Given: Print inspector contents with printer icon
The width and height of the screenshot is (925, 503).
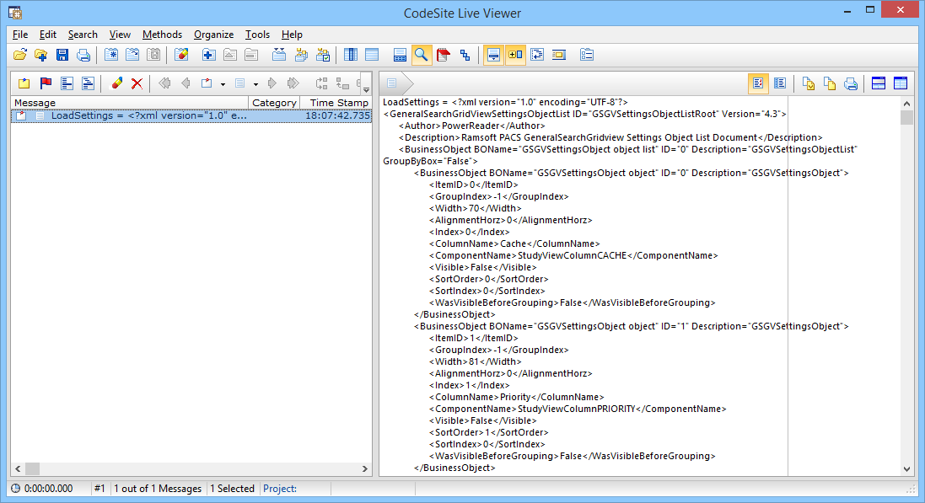Looking at the screenshot, I should [x=851, y=83].
